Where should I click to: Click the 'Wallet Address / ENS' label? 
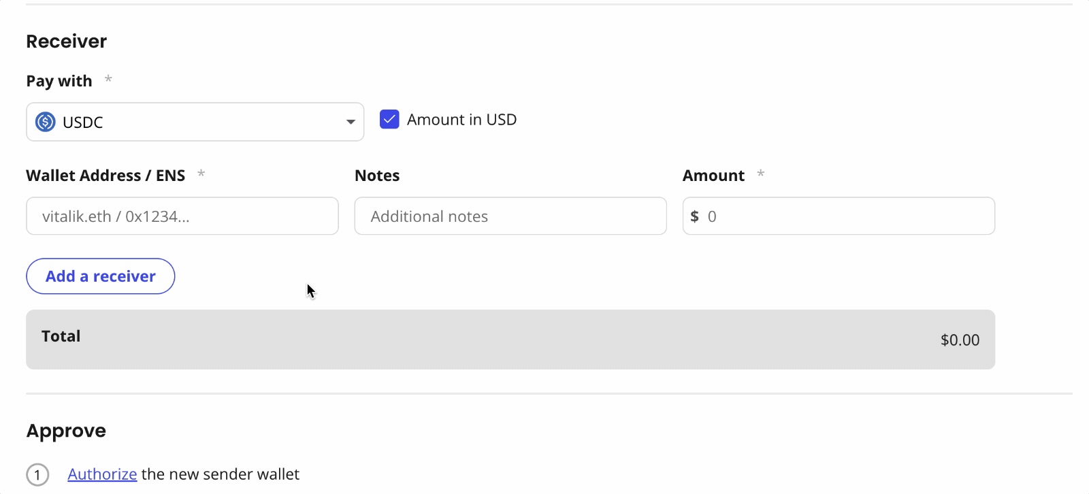coord(105,176)
